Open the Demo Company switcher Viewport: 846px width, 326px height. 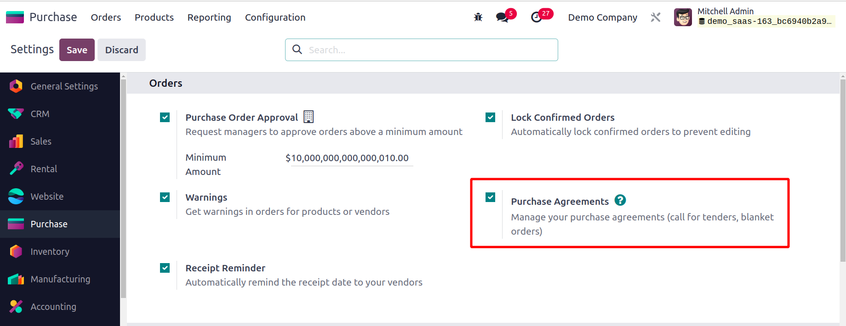click(x=602, y=17)
